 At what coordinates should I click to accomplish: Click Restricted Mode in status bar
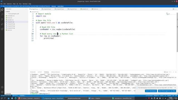(6, 96)
